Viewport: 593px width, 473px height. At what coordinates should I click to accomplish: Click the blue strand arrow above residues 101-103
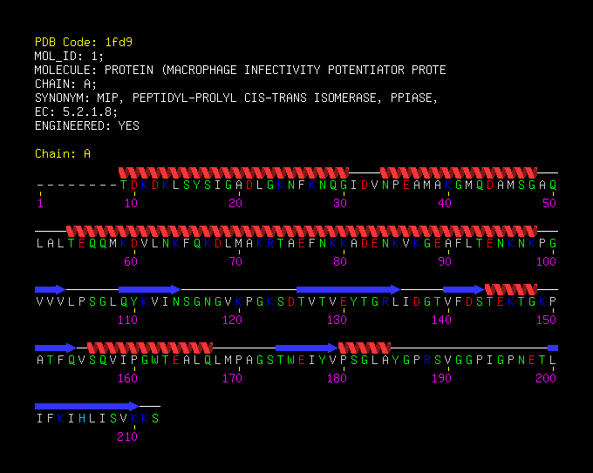click(x=51, y=290)
